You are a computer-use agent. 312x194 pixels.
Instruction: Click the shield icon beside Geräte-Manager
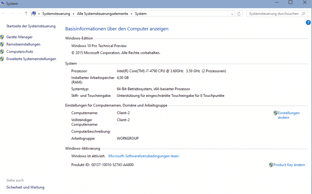[2, 37]
